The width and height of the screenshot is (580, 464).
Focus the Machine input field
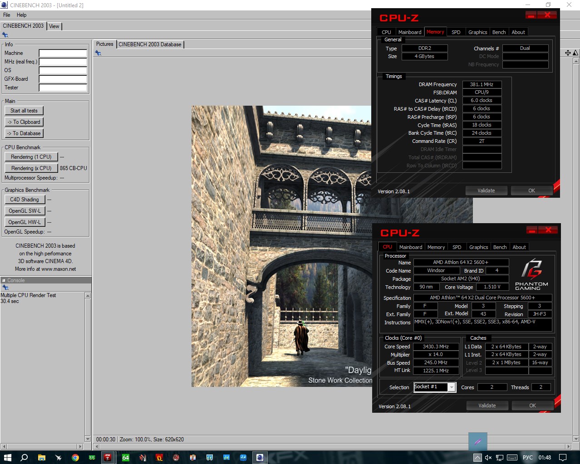[63, 53]
